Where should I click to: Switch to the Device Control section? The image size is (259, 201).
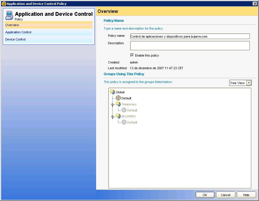click(16, 39)
